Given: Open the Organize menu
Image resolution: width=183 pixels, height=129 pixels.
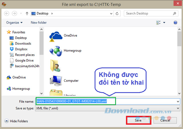Looking at the screenshot, I should [14, 22].
